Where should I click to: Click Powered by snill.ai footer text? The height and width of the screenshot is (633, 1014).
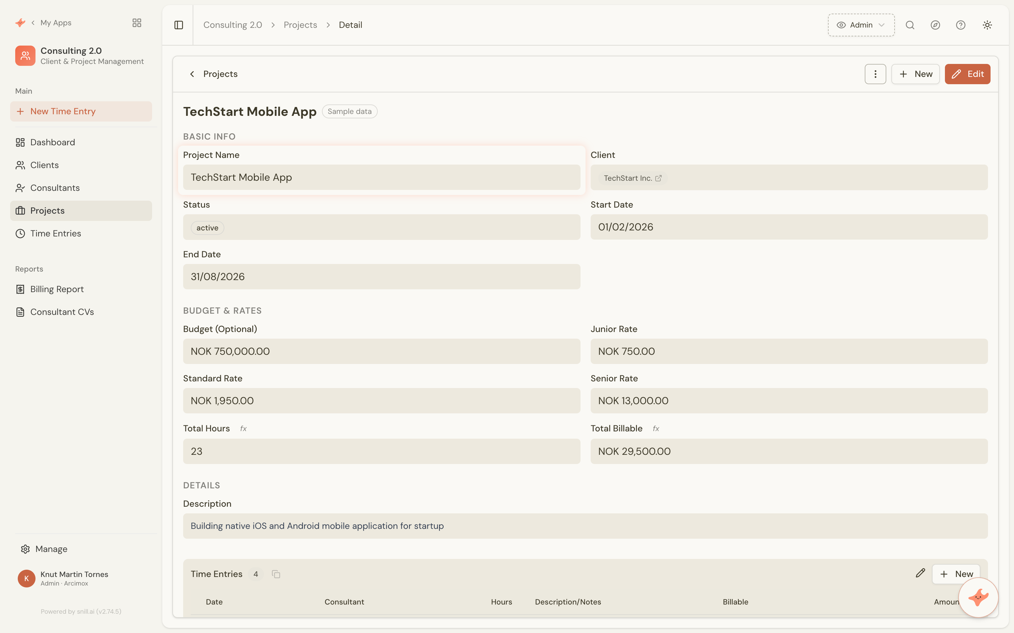81,611
